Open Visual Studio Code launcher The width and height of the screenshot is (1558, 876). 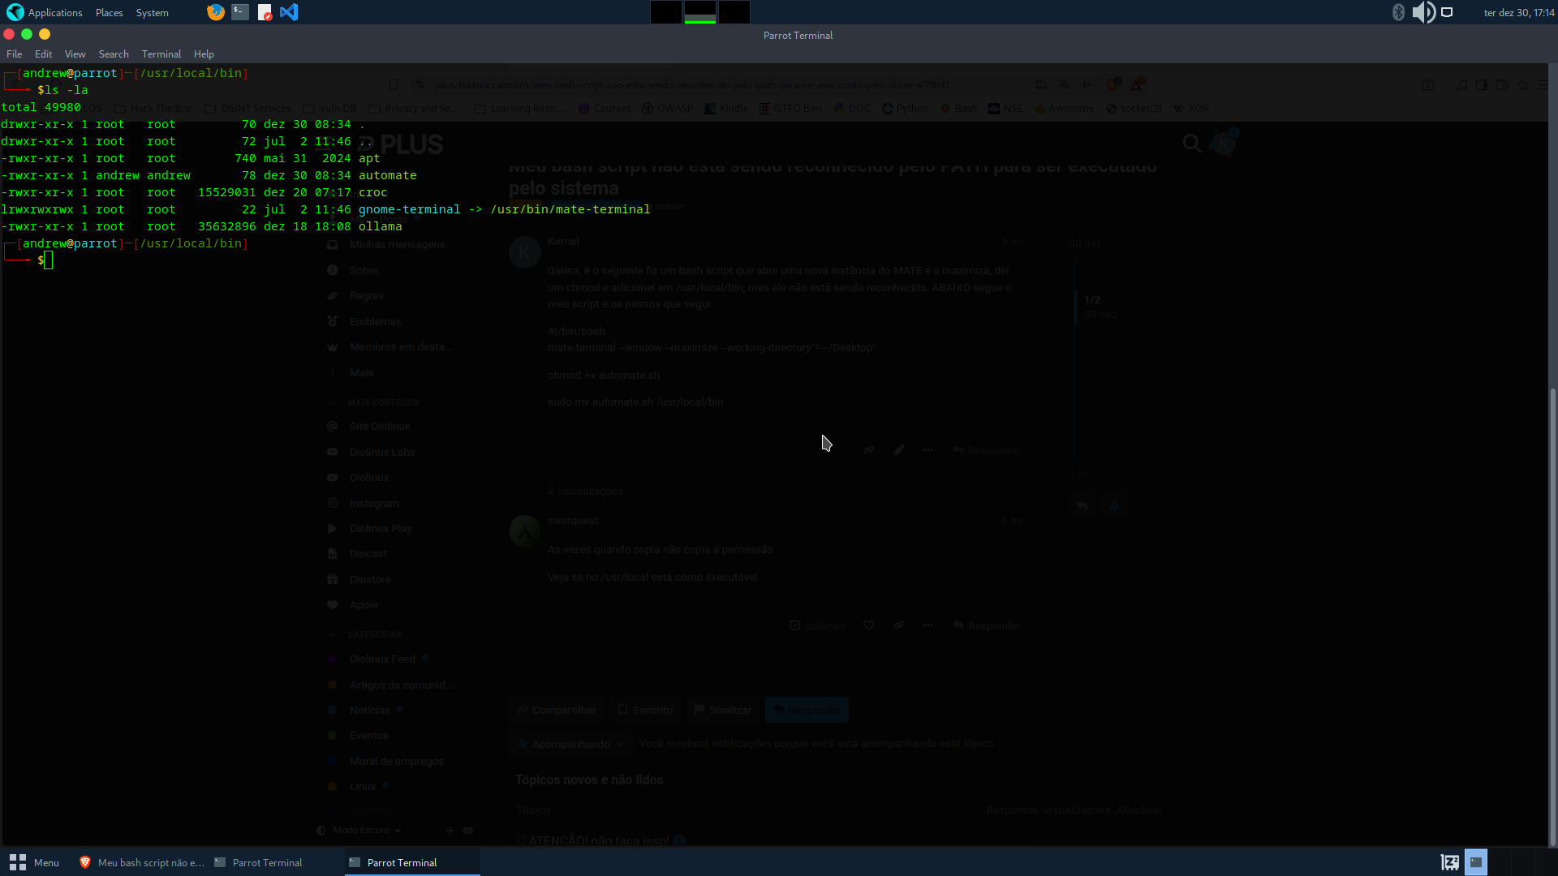pyautogui.click(x=289, y=12)
